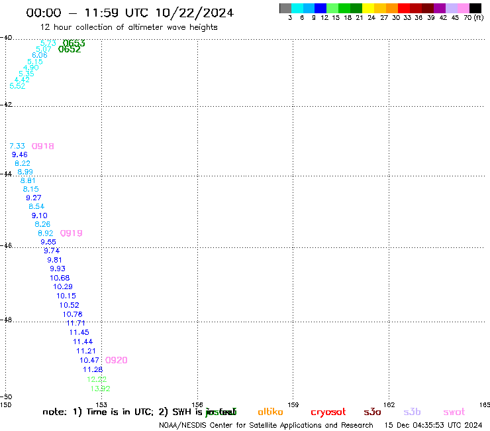Click the altika satellite legend label
Screen dimensions: 490x431
tap(270, 412)
